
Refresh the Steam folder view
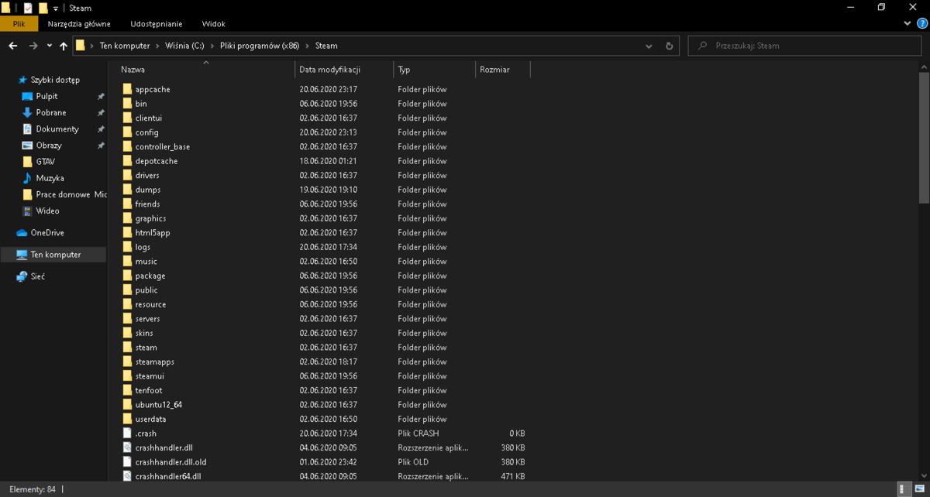(670, 46)
